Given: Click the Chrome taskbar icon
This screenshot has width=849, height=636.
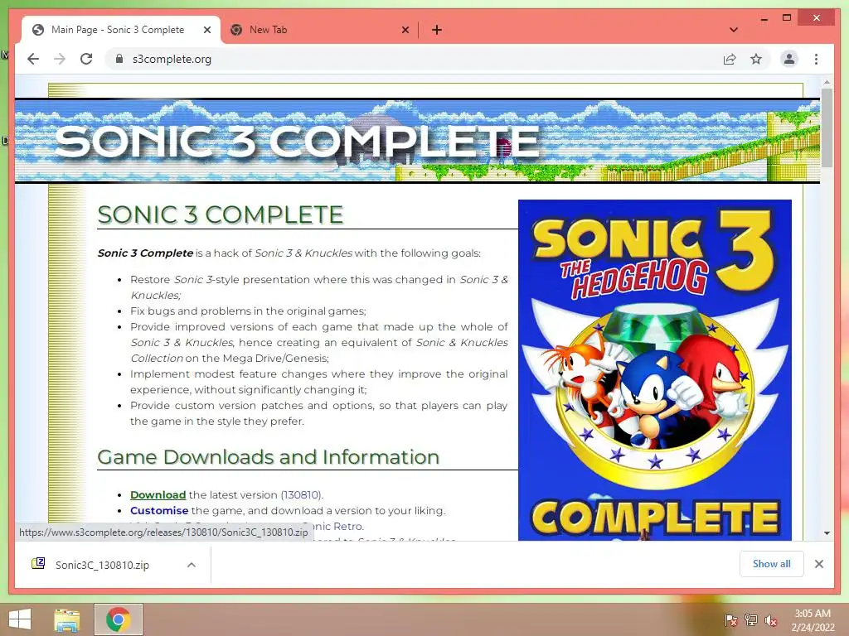Looking at the screenshot, I should pos(118,619).
